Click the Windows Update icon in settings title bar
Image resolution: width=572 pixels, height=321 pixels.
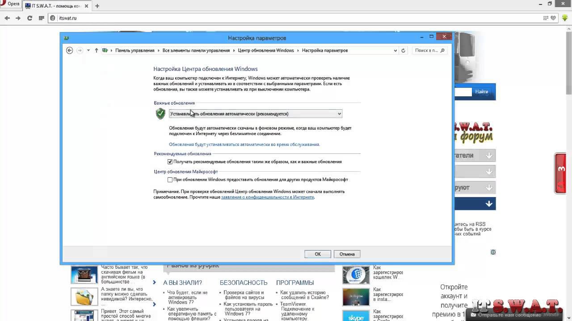click(66, 38)
